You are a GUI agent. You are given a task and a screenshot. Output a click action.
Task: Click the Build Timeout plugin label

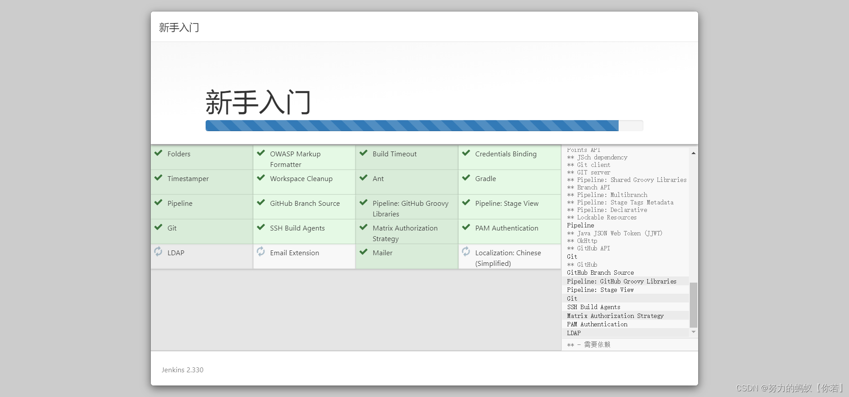(x=394, y=154)
